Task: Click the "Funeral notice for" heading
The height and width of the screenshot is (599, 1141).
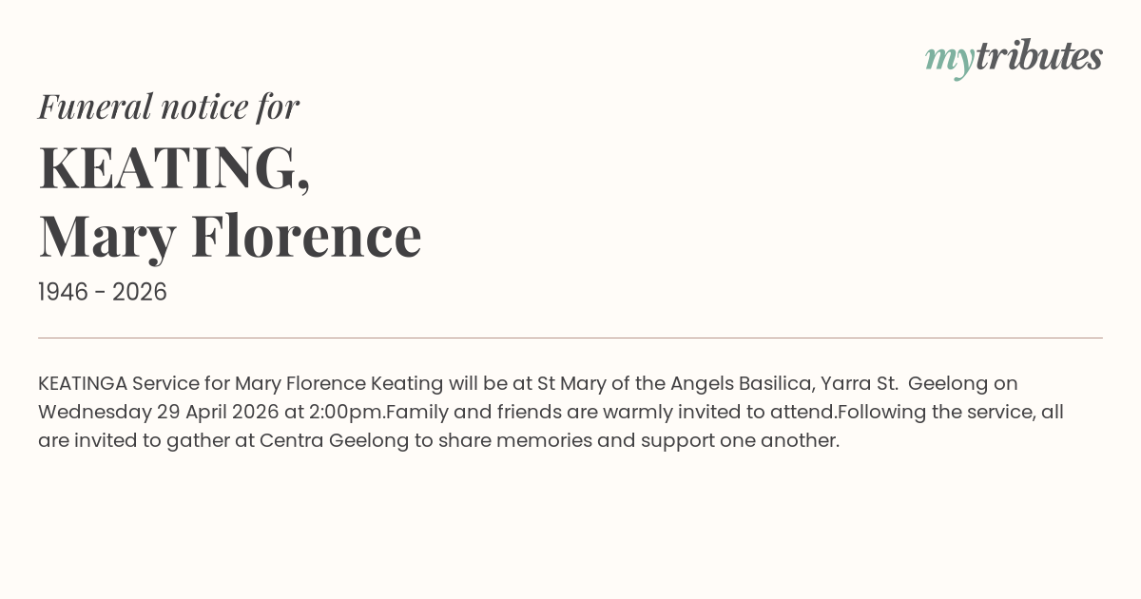Action: coord(168,106)
